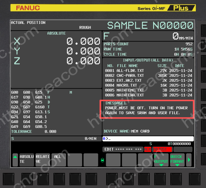The width and height of the screenshot is (206, 188).
Task: Select the ABSOLUTE soft key
Action: 27,160
